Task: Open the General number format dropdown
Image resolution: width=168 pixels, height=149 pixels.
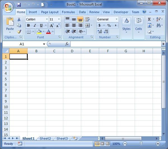Action: click(x=116, y=19)
